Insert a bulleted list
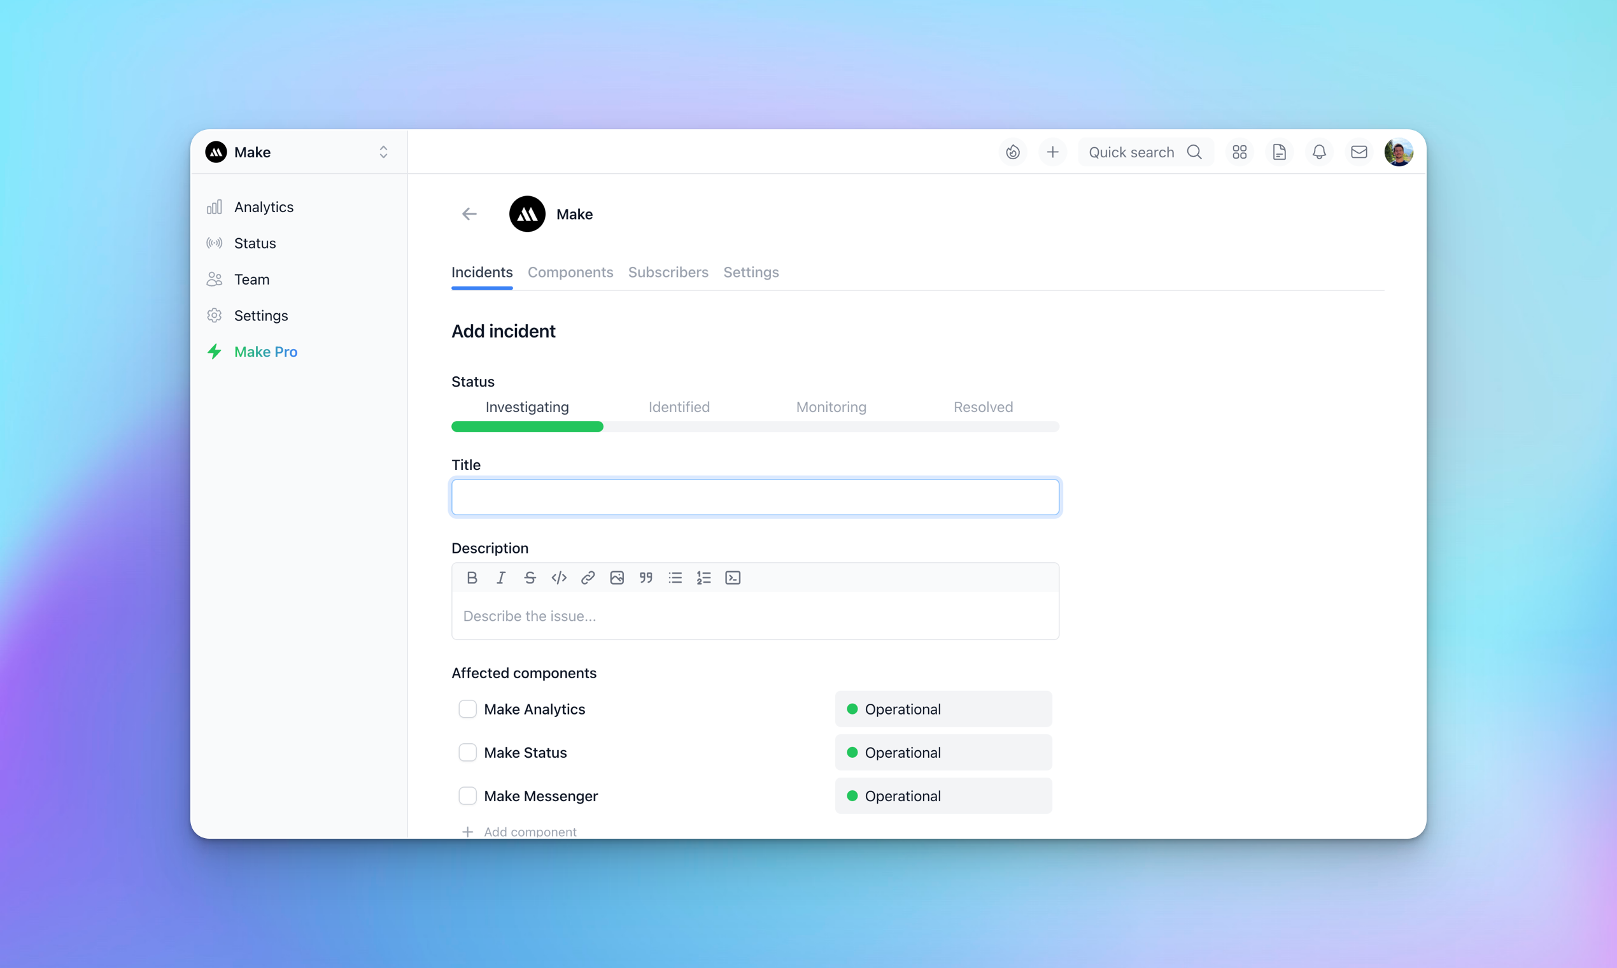 tap(675, 578)
